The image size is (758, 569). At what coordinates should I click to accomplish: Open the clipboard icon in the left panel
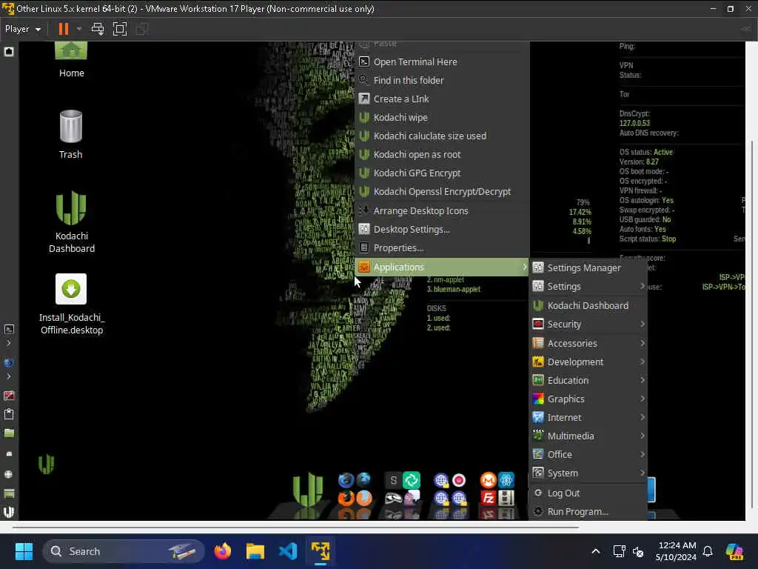(x=9, y=414)
